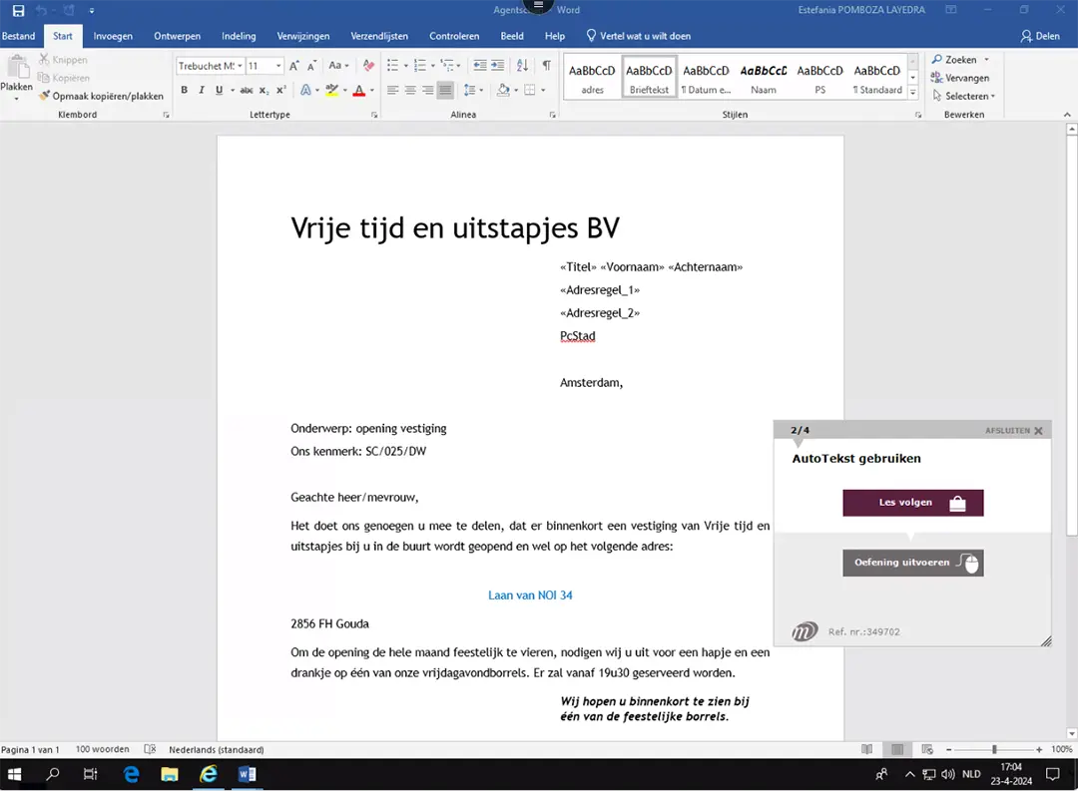Click the zoom in plus icon
This screenshot has height=791, width=1078.
(1039, 749)
